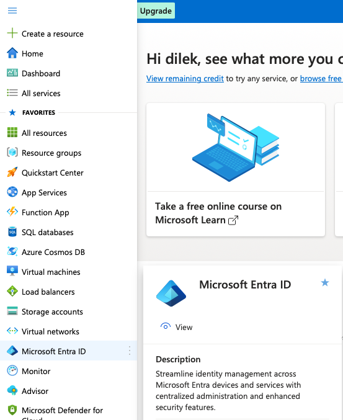Viewport: 343px width, 420px height.
Task: Click View in the Entra ID card
Action: (x=184, y=328)
